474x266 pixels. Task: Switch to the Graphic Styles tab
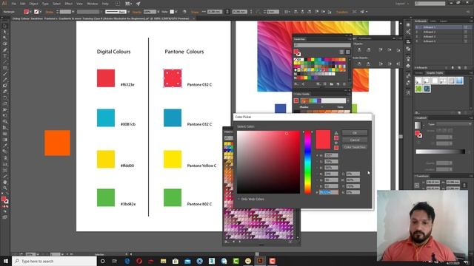435,73
